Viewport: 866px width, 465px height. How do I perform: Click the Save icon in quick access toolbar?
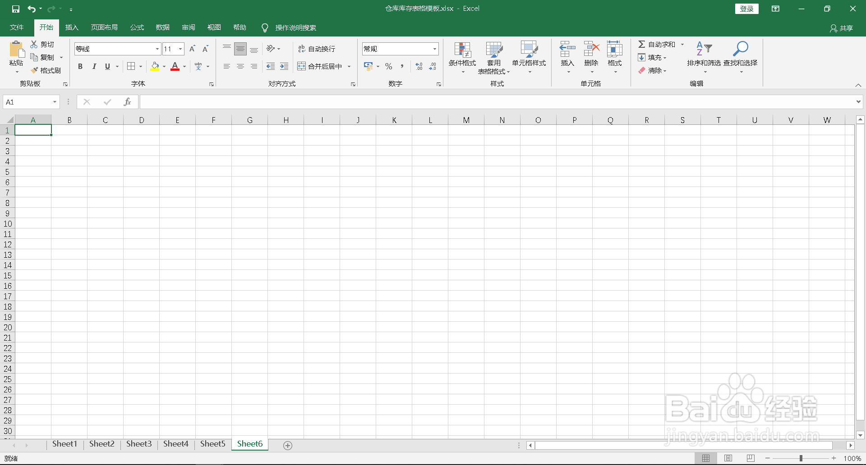tap(16, 9)
